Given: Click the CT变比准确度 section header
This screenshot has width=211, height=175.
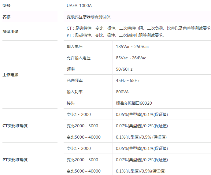Looking at the screenshot, I should coord(15,126).
